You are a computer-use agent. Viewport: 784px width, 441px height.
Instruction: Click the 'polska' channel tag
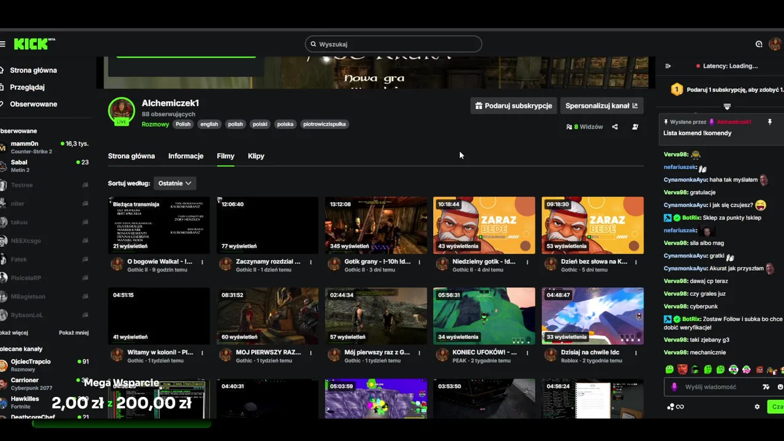(x=285, y=124)
